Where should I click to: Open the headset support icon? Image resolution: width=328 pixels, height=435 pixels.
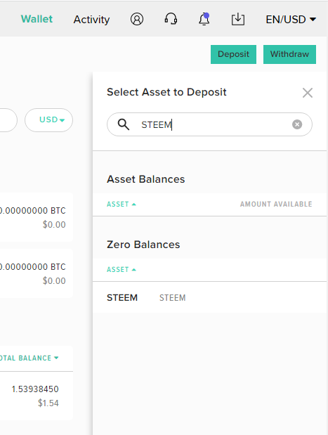pyautogui.click(x=171, y=19)
